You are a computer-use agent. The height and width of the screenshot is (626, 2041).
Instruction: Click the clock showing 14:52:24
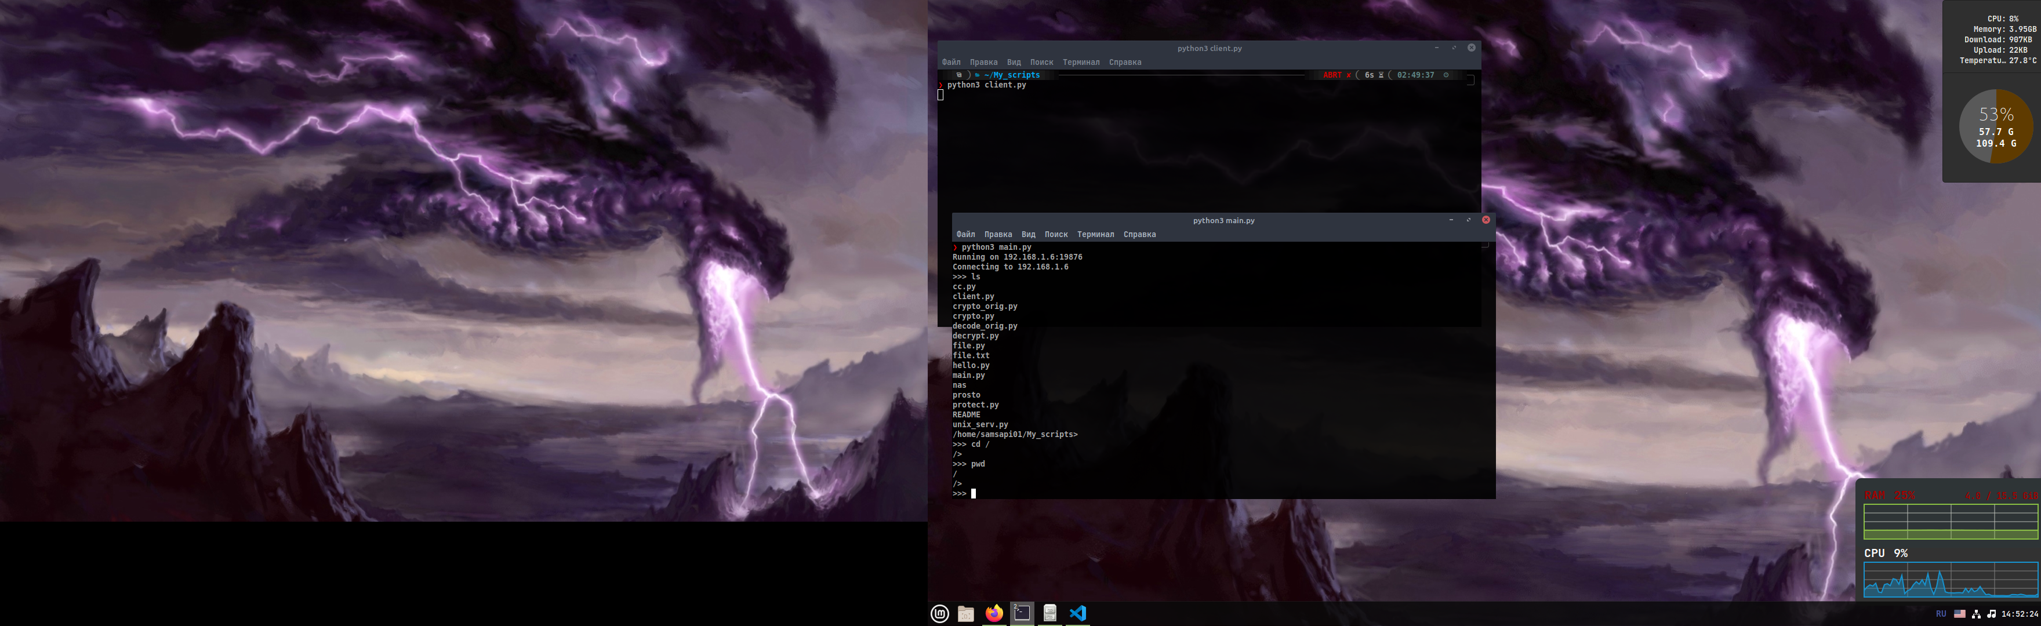tap(2020, 614)
